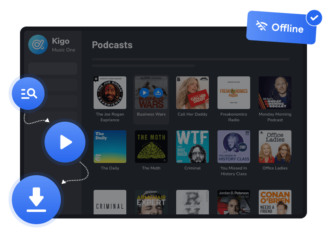This screenshot has height=245, width=327.
Task: Select the Call Her Daddy cover art
Action: coord(192,92)
